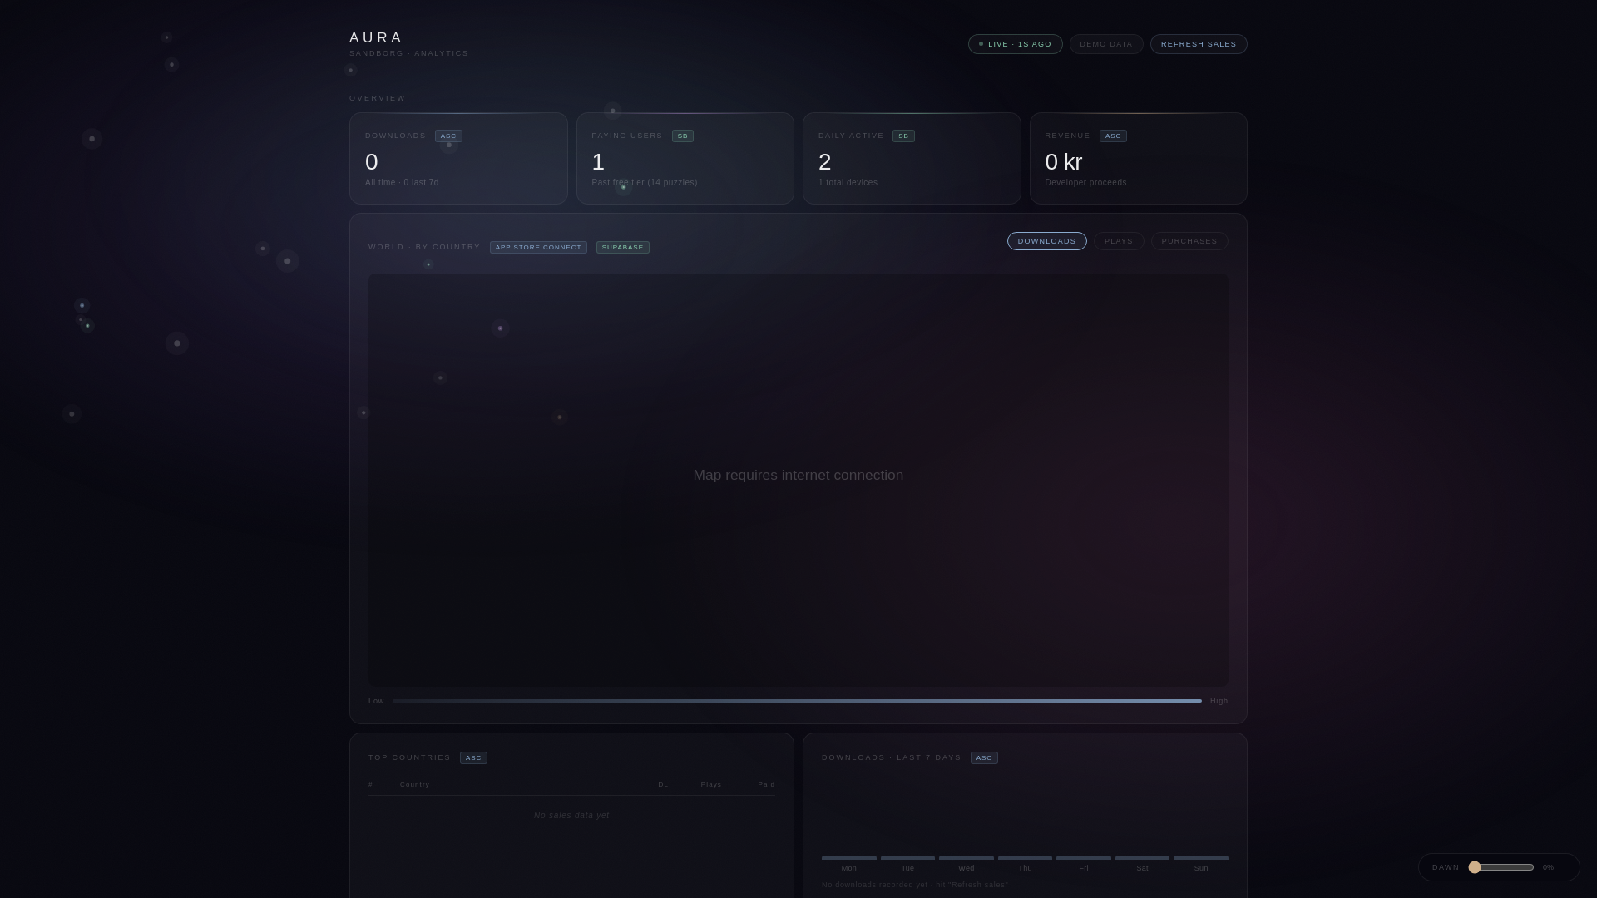The width and height of the screenshot is (1597, 898).
Task: Click the 'No sales data yet' text
Action: point(571,816)
